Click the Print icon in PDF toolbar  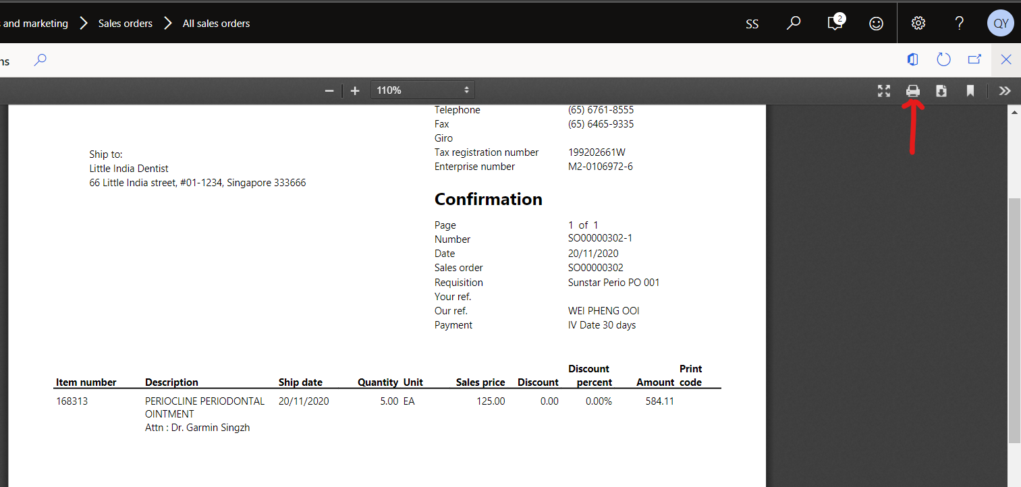[x=913, y=90]
